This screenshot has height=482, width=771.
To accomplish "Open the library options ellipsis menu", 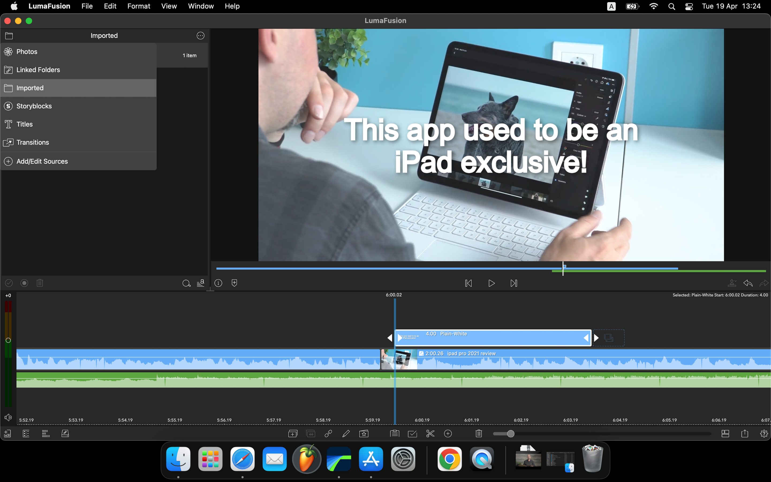I will [201, 36].
